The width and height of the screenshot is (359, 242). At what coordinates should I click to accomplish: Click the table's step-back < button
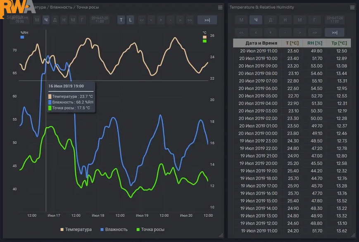pos(256,33)
